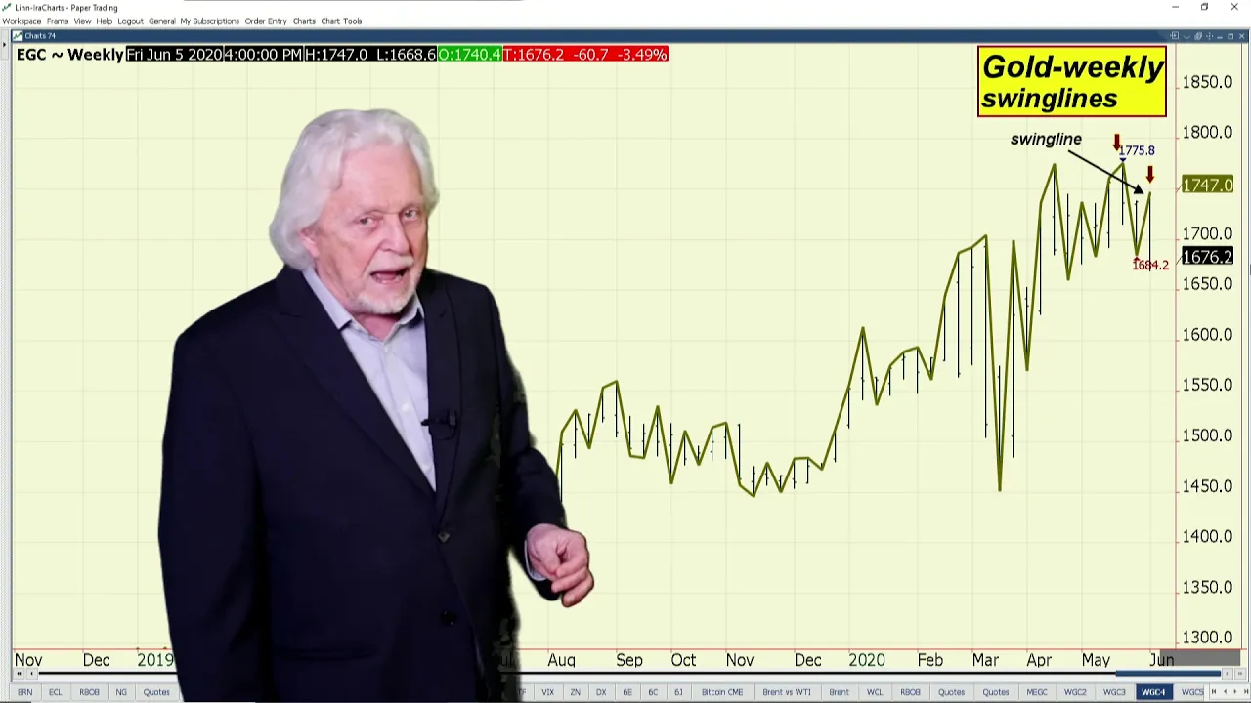This screenshot has width=1251, height=703.
Task: Click the 1850.0 price axis label
Action: pyautogui.click(x=1207, y=82)
